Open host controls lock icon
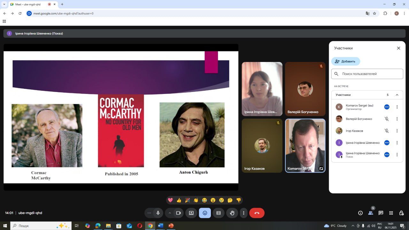This screenshot has height=230, width=409. pos(401,213)
